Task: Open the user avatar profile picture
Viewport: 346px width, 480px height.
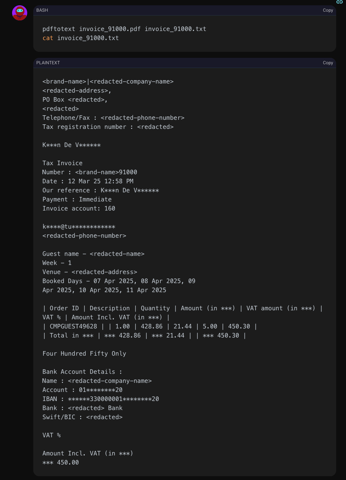Action: click(20, 13)
